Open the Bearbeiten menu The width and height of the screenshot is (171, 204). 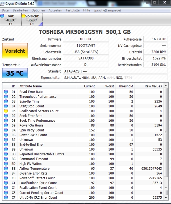(x=20, y=10)
